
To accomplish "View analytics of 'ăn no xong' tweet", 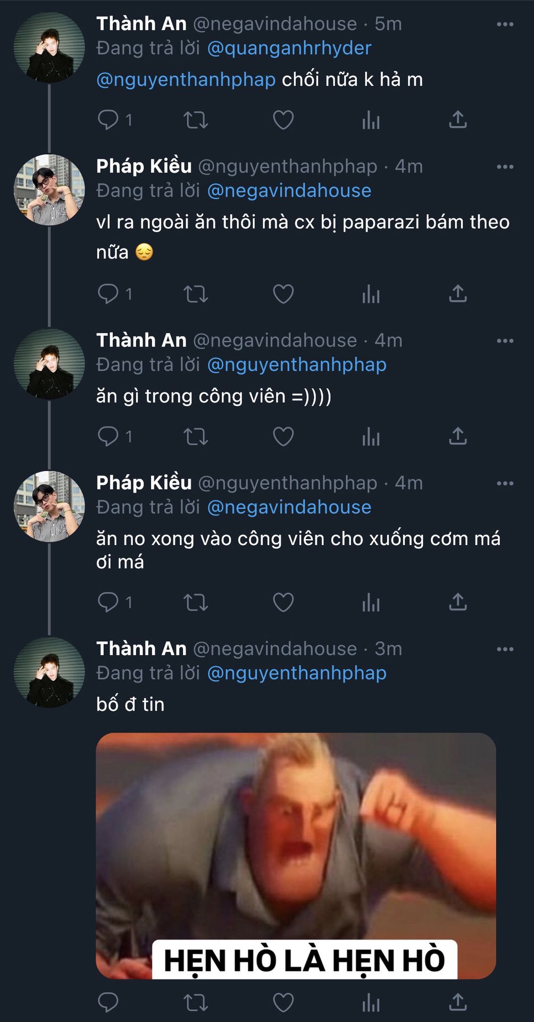I will point(371,603).
